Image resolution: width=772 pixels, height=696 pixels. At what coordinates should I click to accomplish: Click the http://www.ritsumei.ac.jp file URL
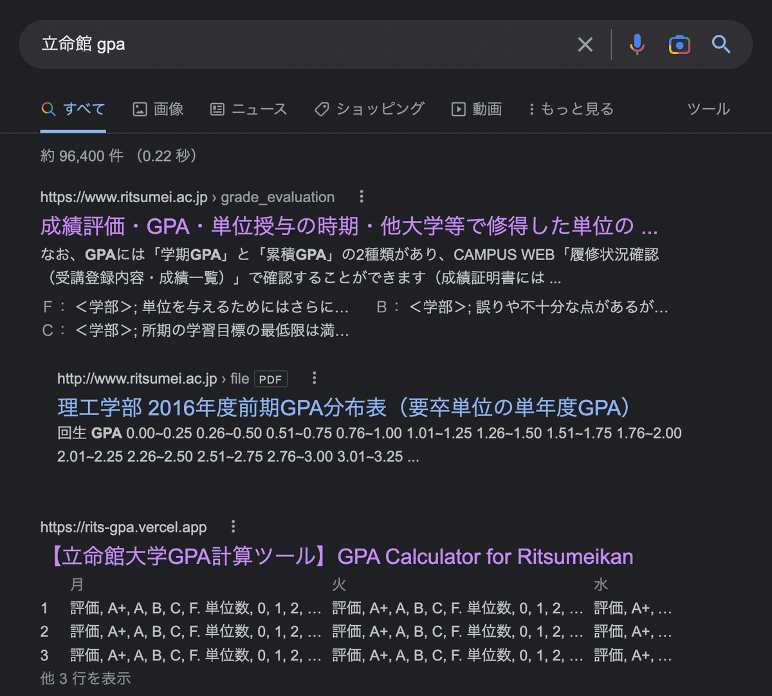[153, 379]
